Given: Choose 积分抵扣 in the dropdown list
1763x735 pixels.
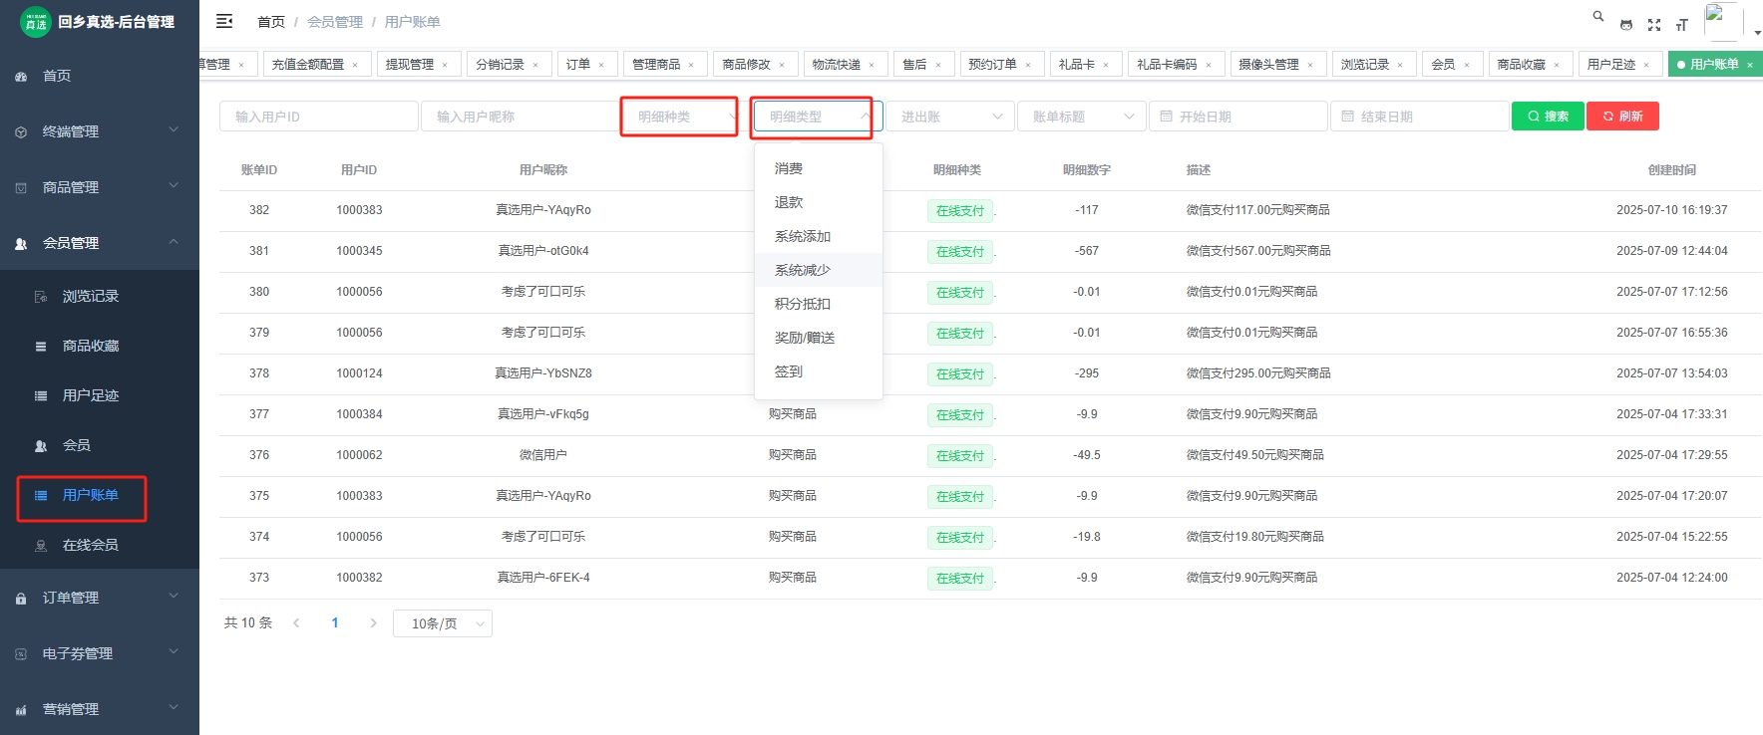Looking at the screenshot, I should [803, 304].
